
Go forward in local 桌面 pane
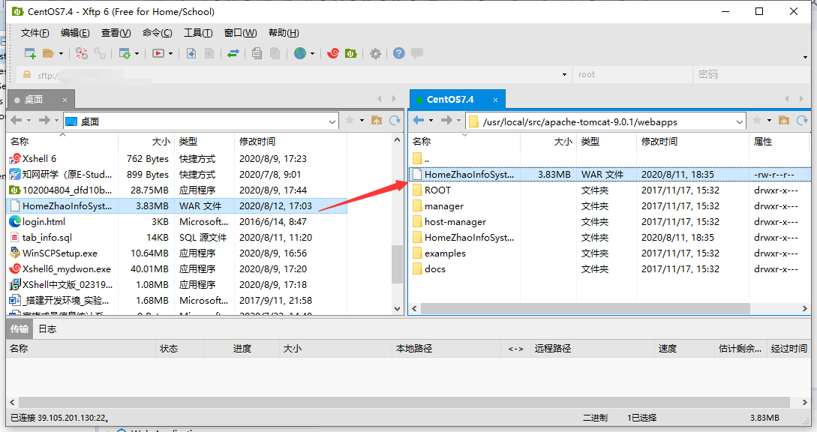point(44,121)
